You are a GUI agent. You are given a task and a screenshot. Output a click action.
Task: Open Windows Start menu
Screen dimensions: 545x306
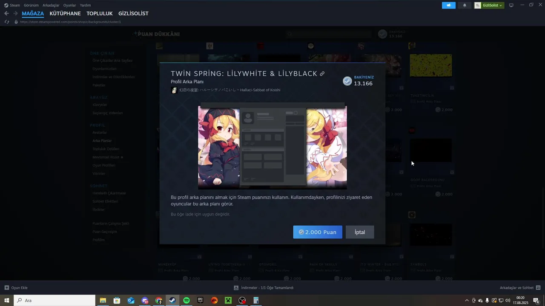click(x=7, y=300)
